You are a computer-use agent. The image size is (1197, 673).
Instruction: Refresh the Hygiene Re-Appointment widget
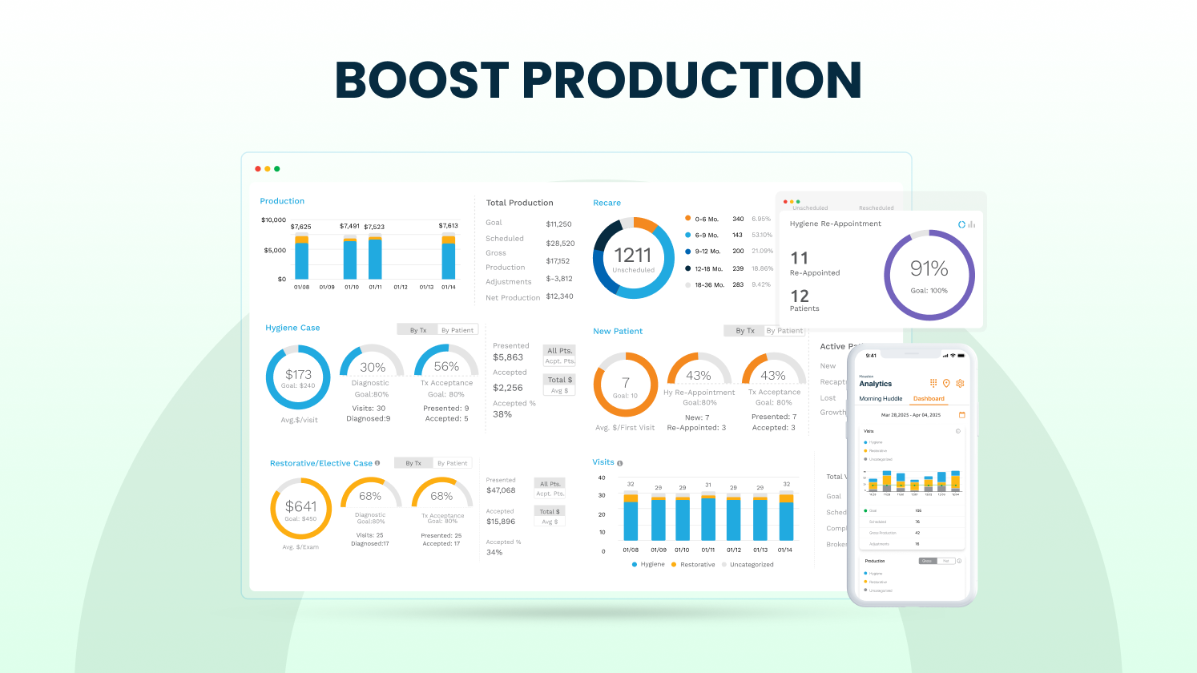point(960,225)
